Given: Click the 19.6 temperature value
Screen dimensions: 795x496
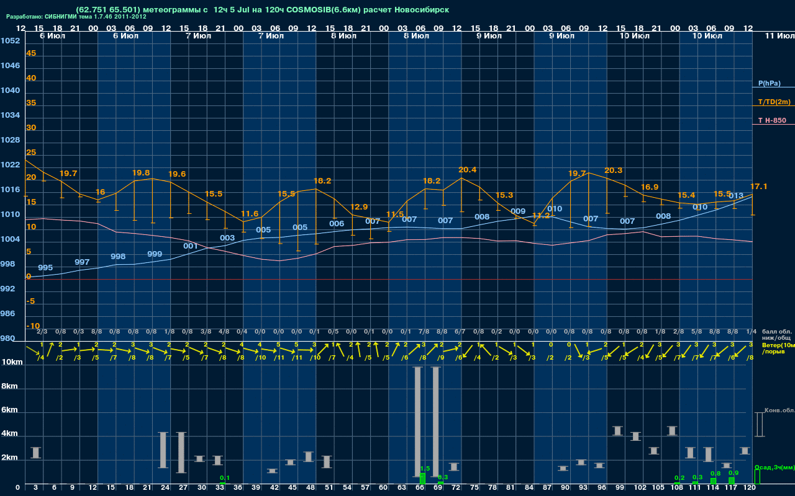Looking at the screenshot, I should (x=177, y=174).
